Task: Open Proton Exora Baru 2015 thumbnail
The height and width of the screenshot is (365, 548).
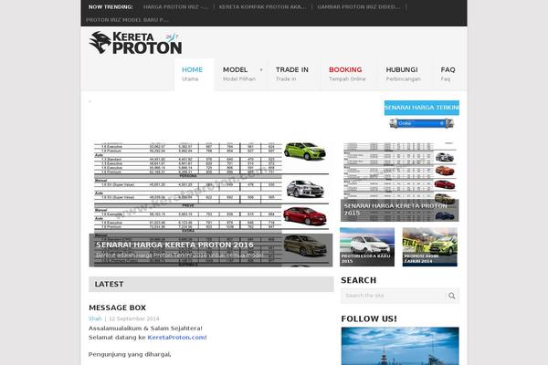Action: pyautogui.click(x=367, y=247)
